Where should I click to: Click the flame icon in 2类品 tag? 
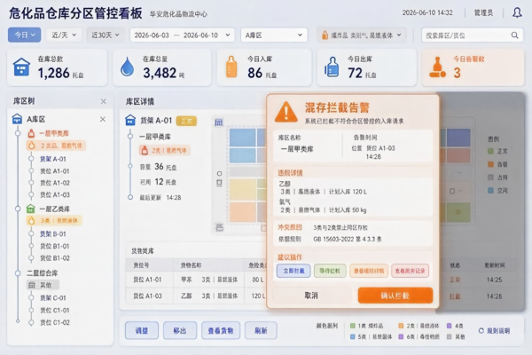(32, 146)
